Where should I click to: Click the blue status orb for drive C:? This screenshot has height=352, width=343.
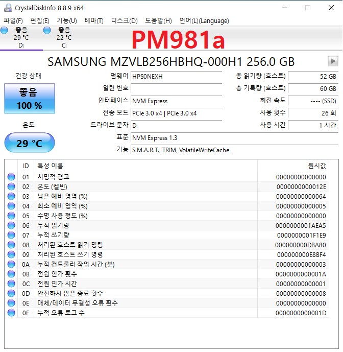pos(47,30)
